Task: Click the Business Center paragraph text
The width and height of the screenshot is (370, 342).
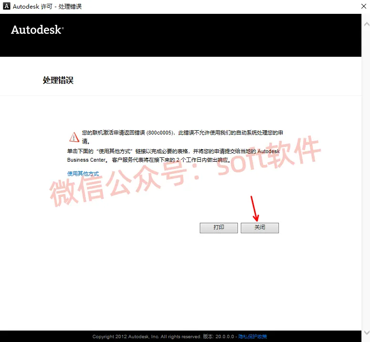Action: [x=173, y=155]
